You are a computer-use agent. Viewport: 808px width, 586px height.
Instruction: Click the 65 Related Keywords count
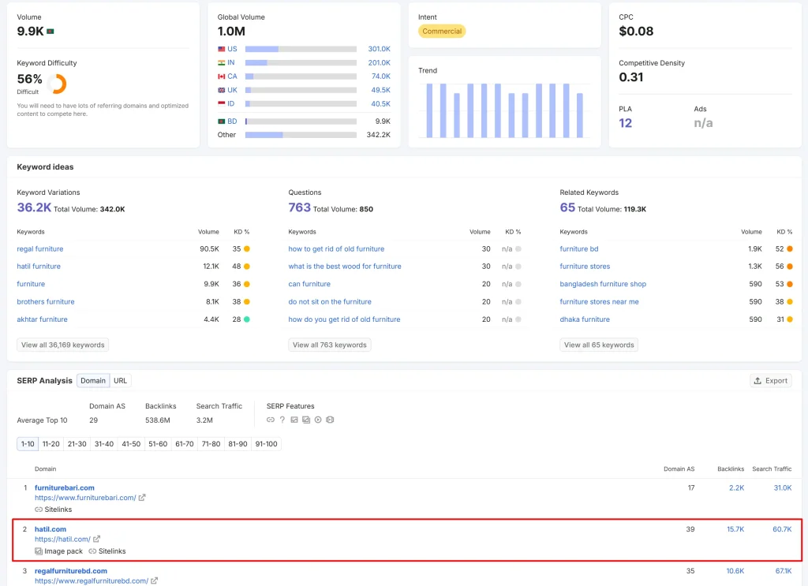click(x=567, y=207)
